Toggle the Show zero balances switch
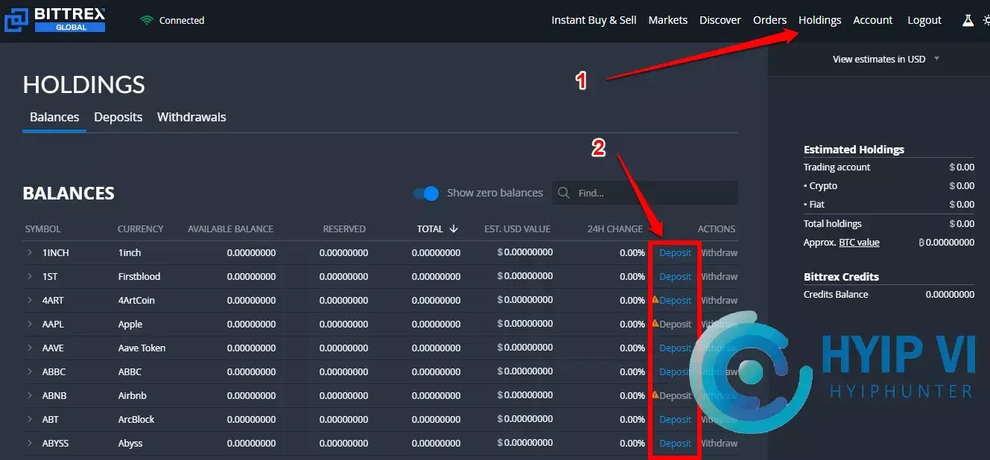Viewport: 990px width, 460px height. pyautogui.click(x=426, y=194)
